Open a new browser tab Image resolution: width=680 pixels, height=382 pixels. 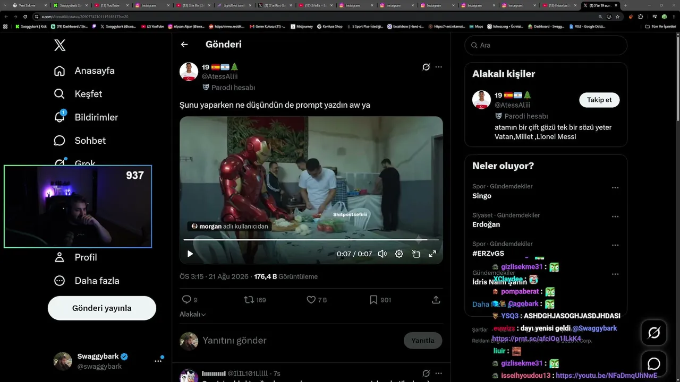pyautogui.click(x=625, y=5)
